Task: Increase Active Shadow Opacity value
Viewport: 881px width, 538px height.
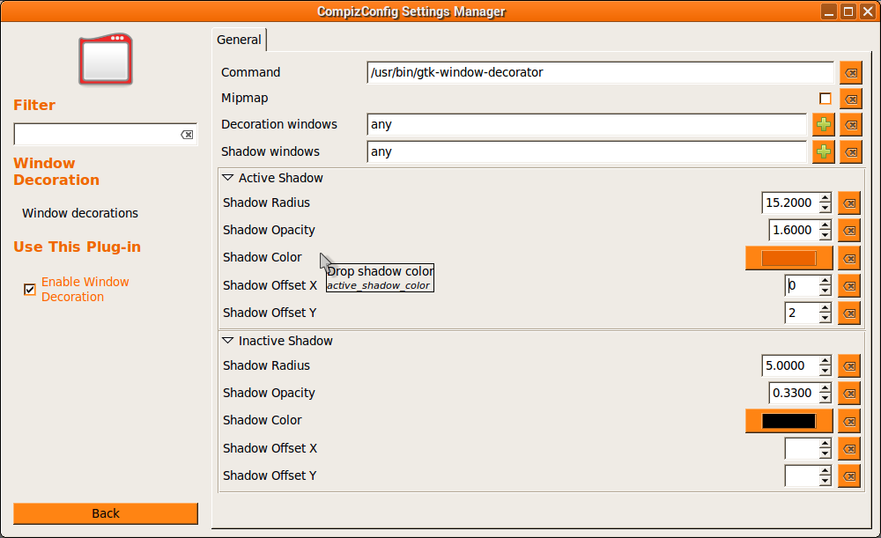Action: click(825, 225)
